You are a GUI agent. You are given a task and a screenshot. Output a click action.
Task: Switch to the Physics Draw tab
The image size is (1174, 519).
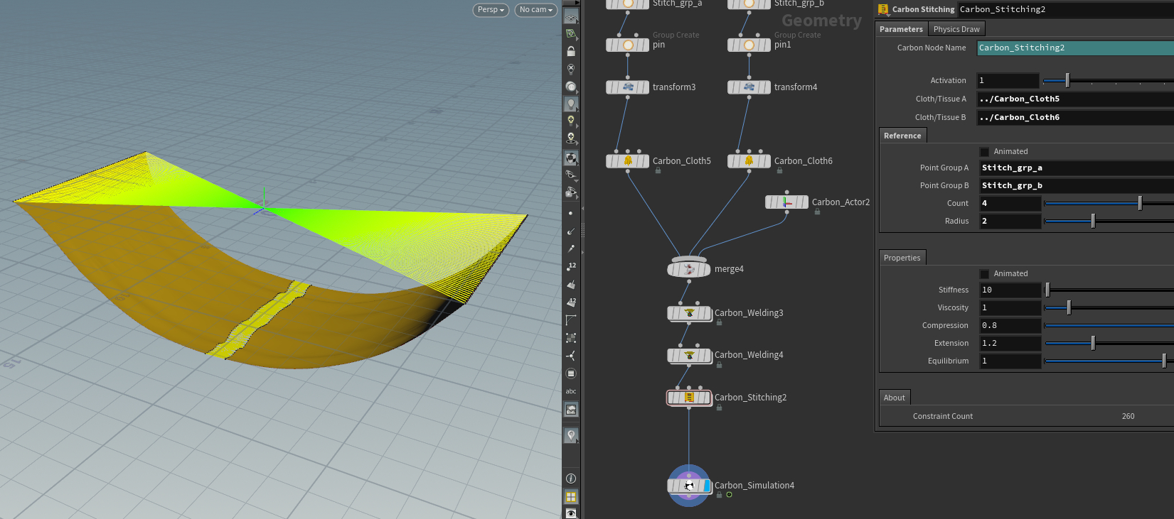956,29
